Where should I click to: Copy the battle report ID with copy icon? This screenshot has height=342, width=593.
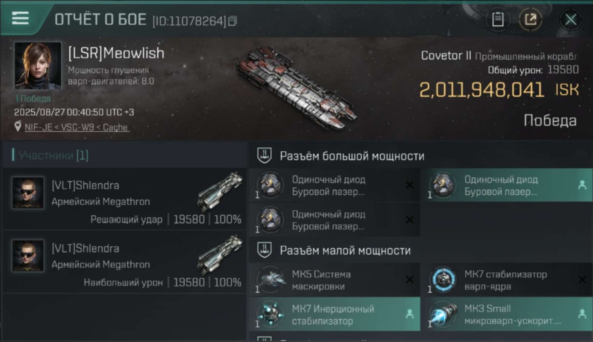pyautogui.click(x=233, y=21)
